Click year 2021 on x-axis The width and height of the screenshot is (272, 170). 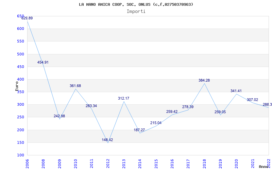[x=253, y=164]
